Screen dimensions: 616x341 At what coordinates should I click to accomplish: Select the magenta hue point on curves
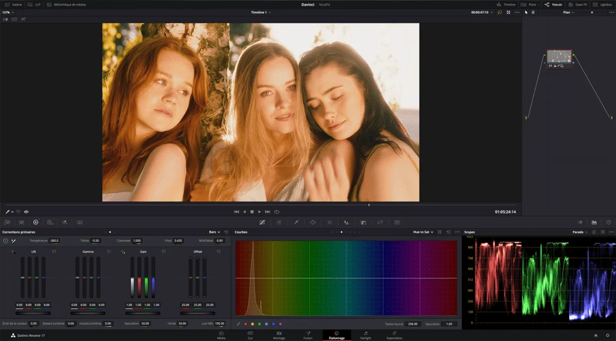coord(280,324)
